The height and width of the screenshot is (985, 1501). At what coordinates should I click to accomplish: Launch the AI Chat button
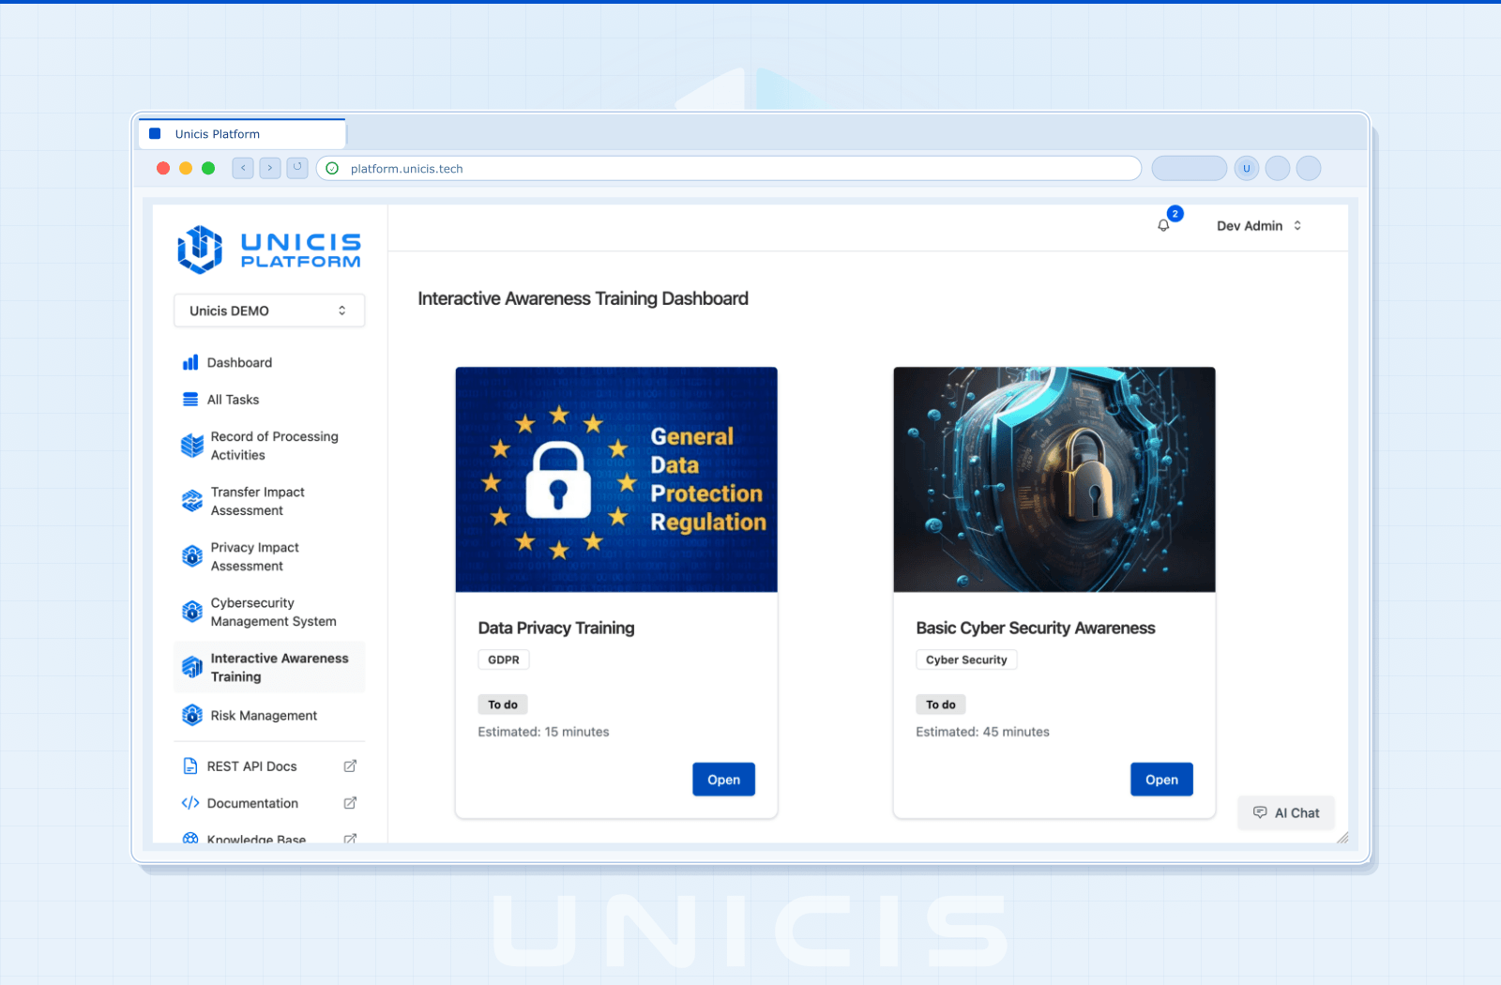pos(1285,812)
